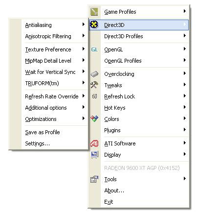This screenshot has width=198, height=212.
Task: Expand the Antialiasing submenu arrow
Action: pos(84,24)
